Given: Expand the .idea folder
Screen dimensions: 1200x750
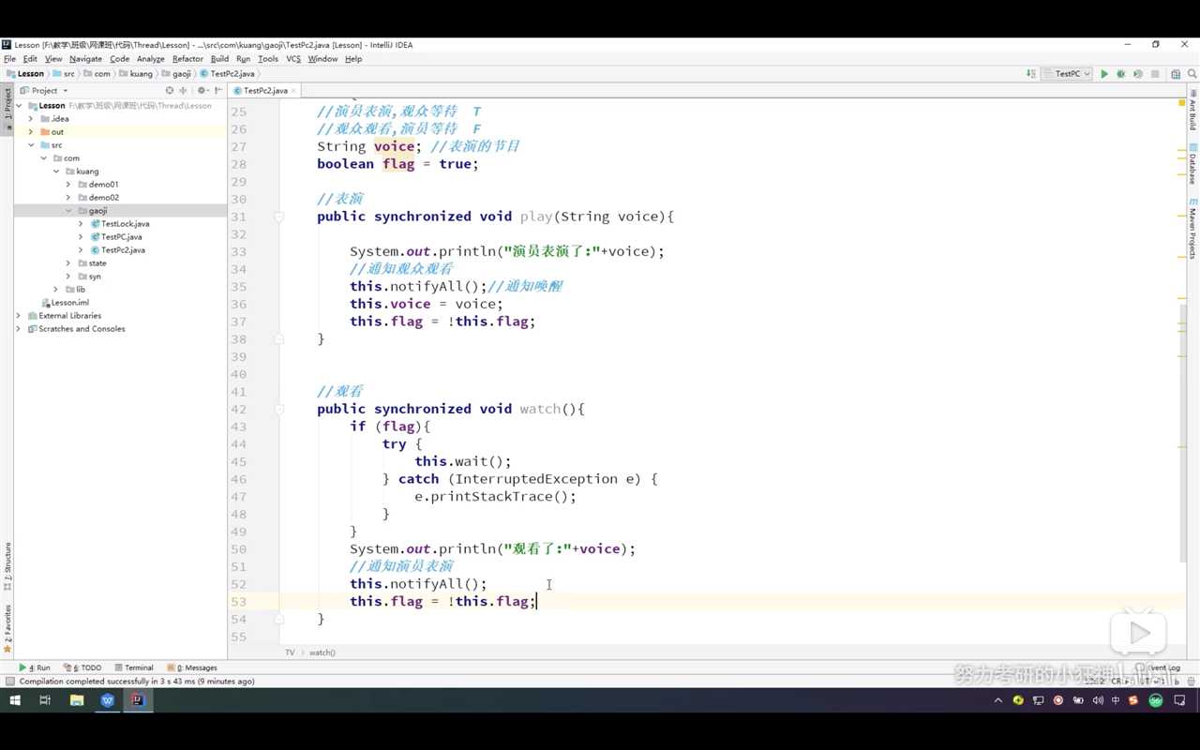Looking at the screenshot, I should (x=31, y=119).
